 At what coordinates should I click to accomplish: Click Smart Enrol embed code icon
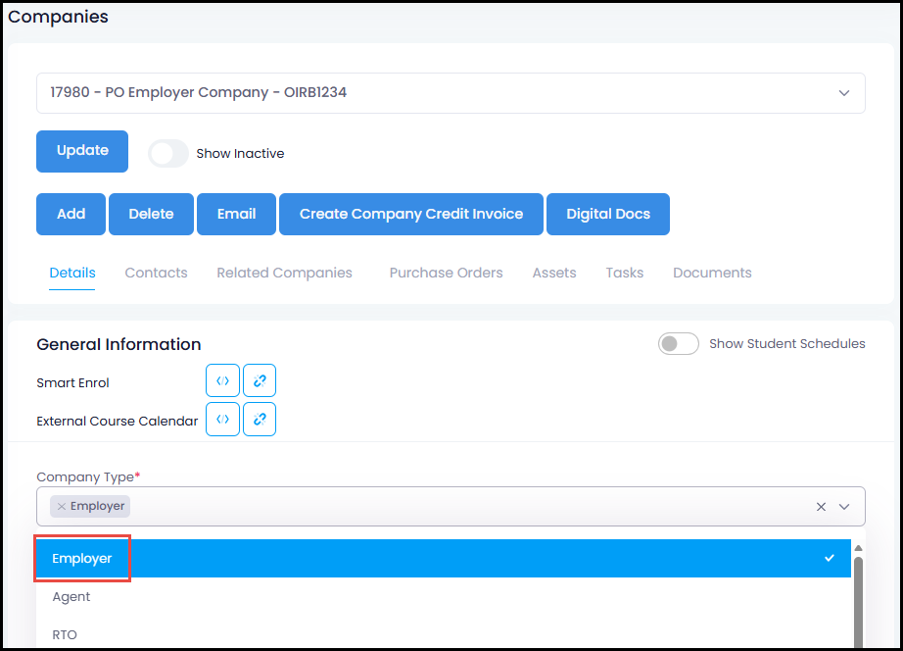pyautogui.click(x=222, y=380)
